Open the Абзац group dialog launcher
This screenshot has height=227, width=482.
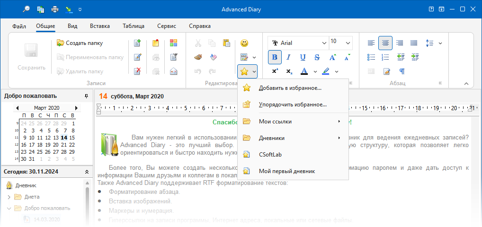click(440, 83)
